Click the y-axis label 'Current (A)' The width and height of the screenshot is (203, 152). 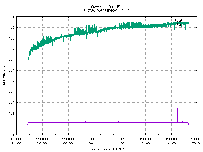(x=4, y=76)
